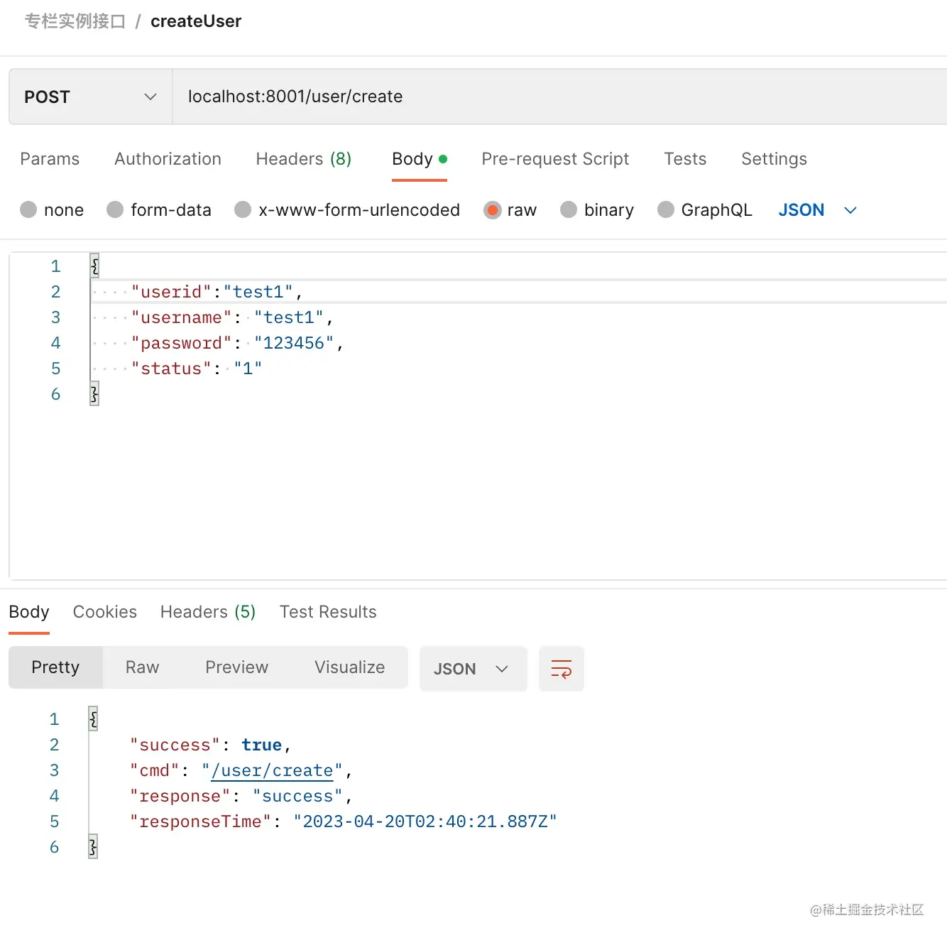Open response format JSON dropdown
The width and height of the screenshot is (947, 940).
click(x=473, y=669)
